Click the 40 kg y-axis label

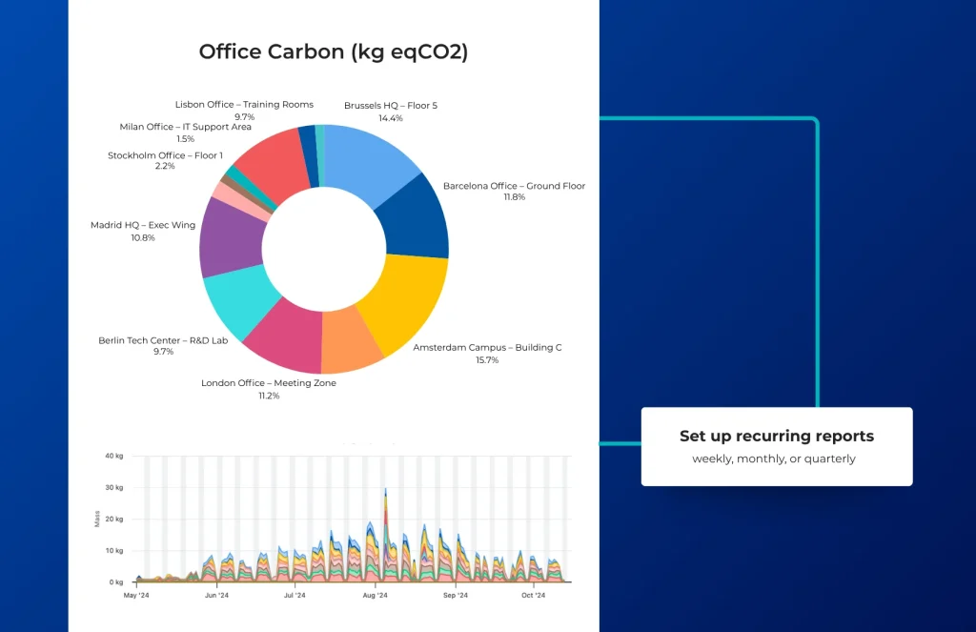pyautogui.click(x=113, y=456)
